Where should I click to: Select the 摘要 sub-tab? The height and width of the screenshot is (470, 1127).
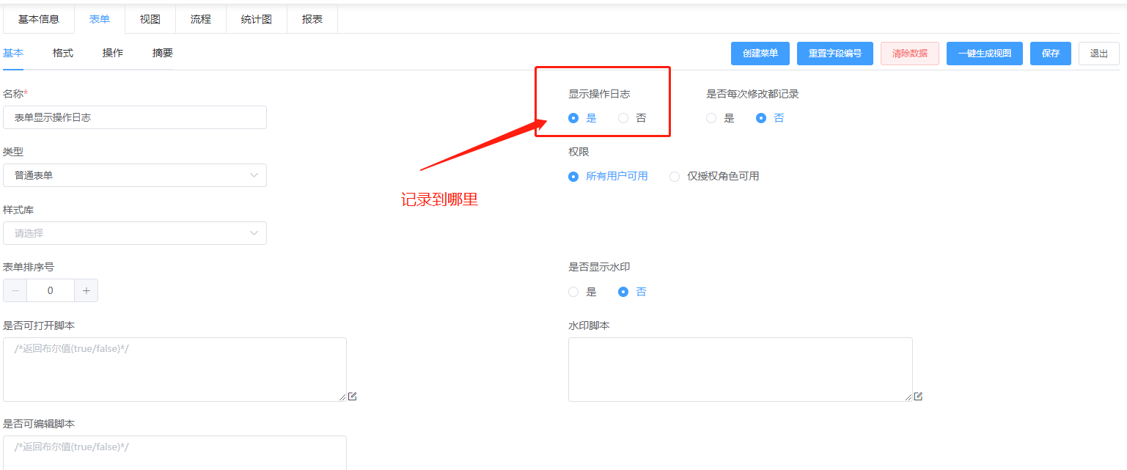pos(163,53)
